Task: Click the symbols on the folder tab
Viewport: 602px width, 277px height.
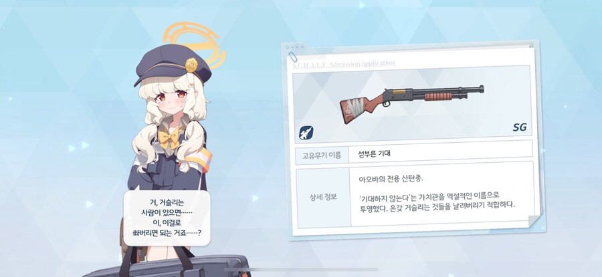Action: [295, 47]
